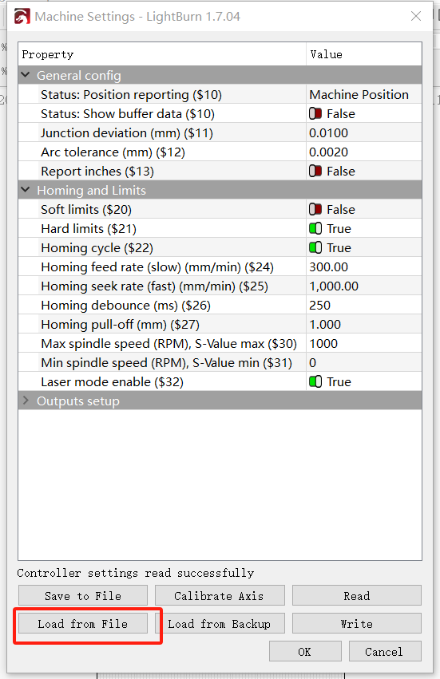Click 'Controller settings read successfully' status text

pos(136,573)
